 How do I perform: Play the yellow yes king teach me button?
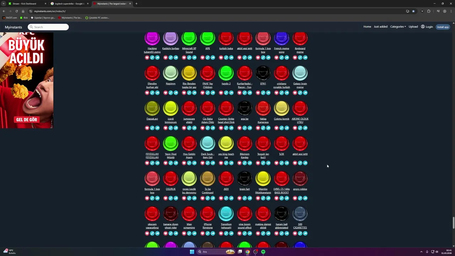click(x=226, y=143)
